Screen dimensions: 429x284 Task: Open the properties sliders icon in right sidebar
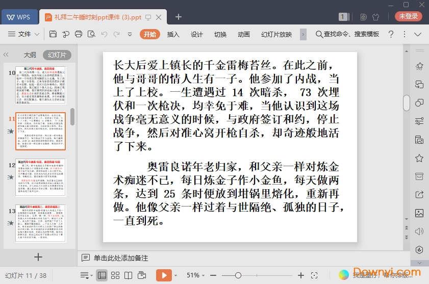coord(419,121)
